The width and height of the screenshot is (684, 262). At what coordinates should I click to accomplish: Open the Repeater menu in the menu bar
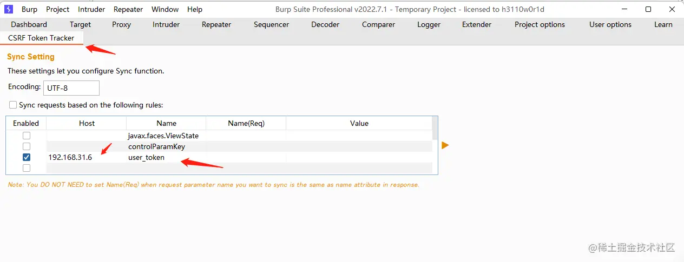[128, 9]
